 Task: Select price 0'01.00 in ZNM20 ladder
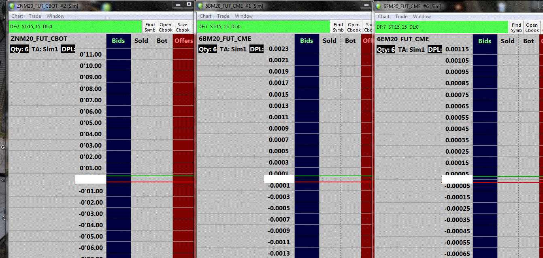pos(91,168)
